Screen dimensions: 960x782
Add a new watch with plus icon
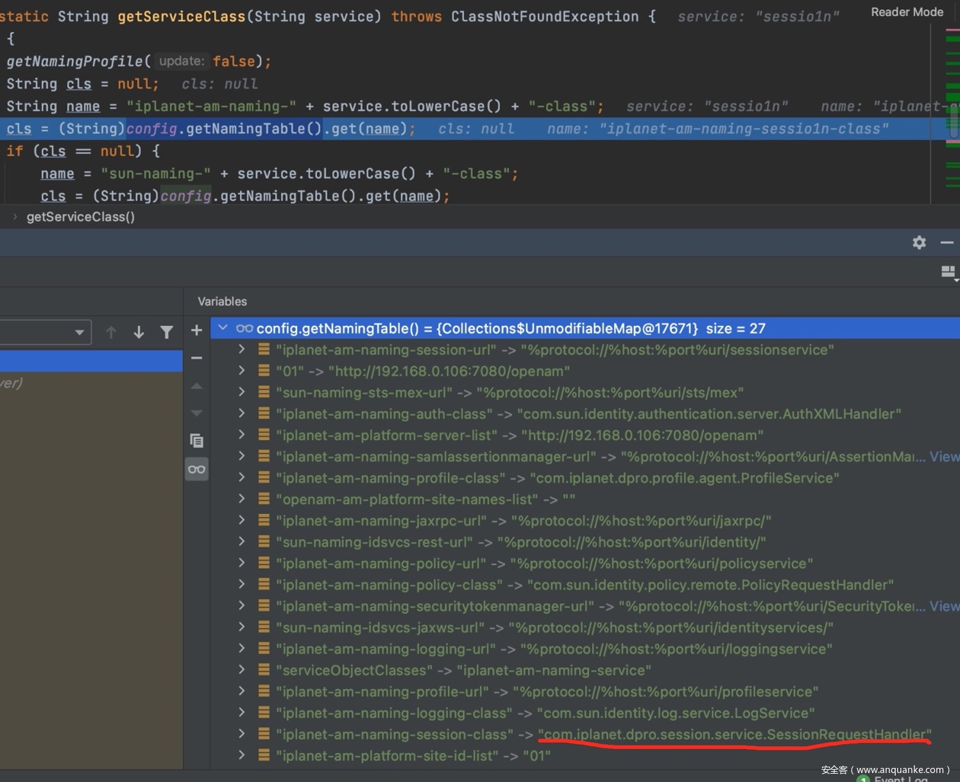[x=197, y=330]
